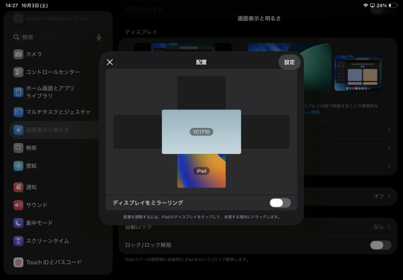
Task: Open second chevron row behind dialog
Action: click(x=389, y=148)
